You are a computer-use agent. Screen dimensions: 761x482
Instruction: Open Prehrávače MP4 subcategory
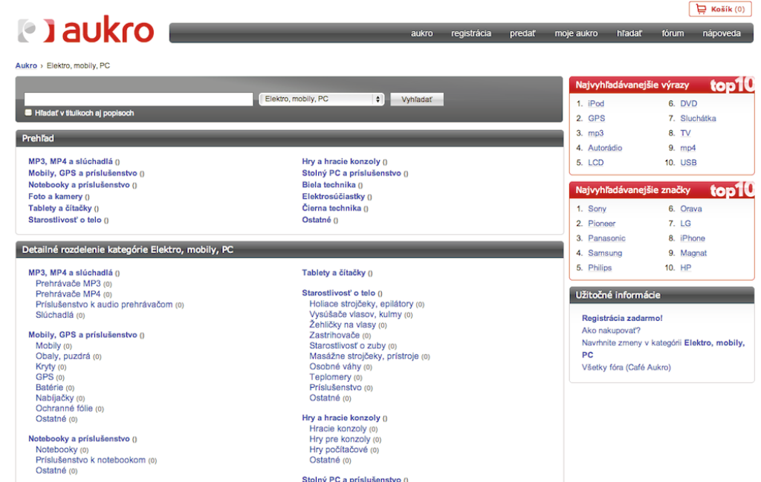click(68, 294)
